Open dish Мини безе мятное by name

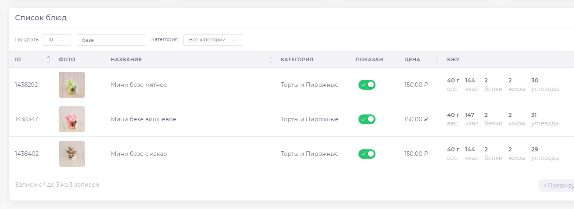coord(139,85)
